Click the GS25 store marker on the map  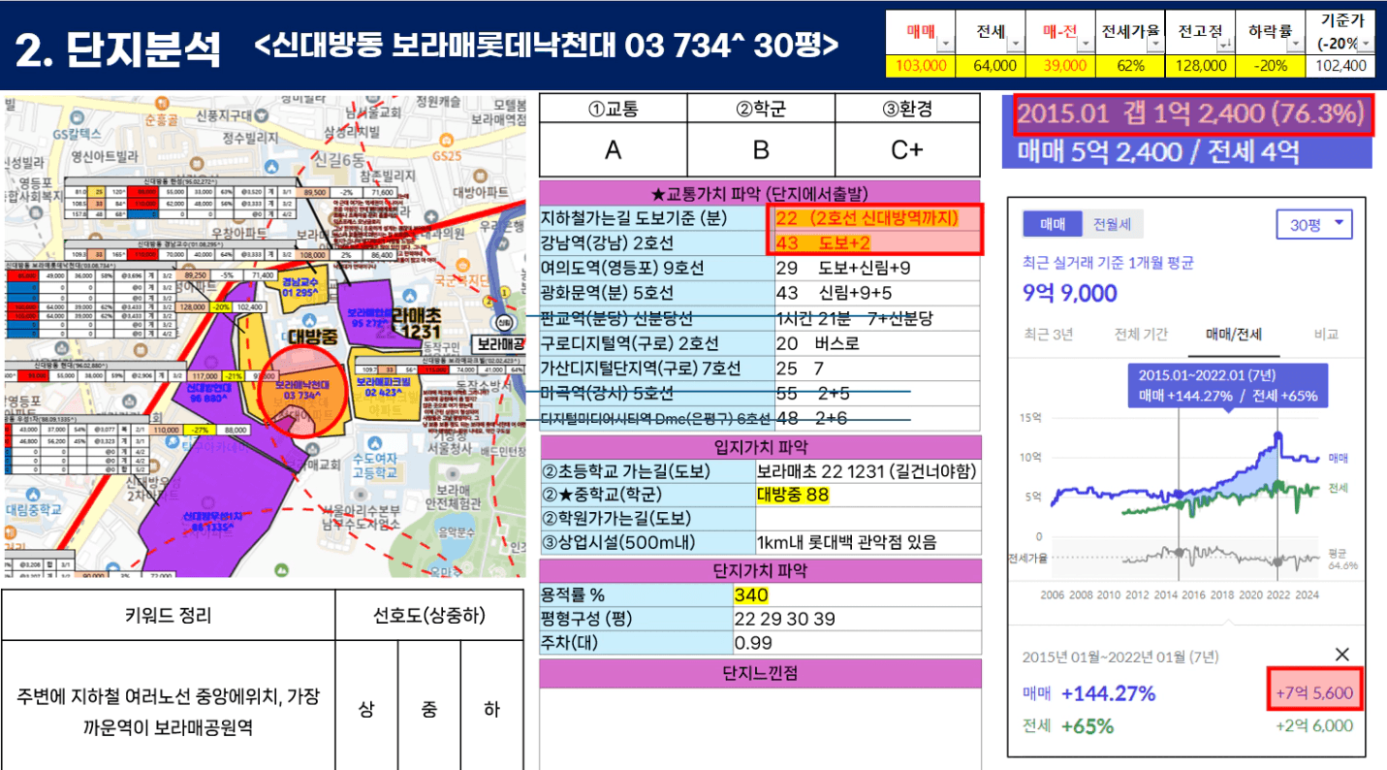click(x=447, y=141)
